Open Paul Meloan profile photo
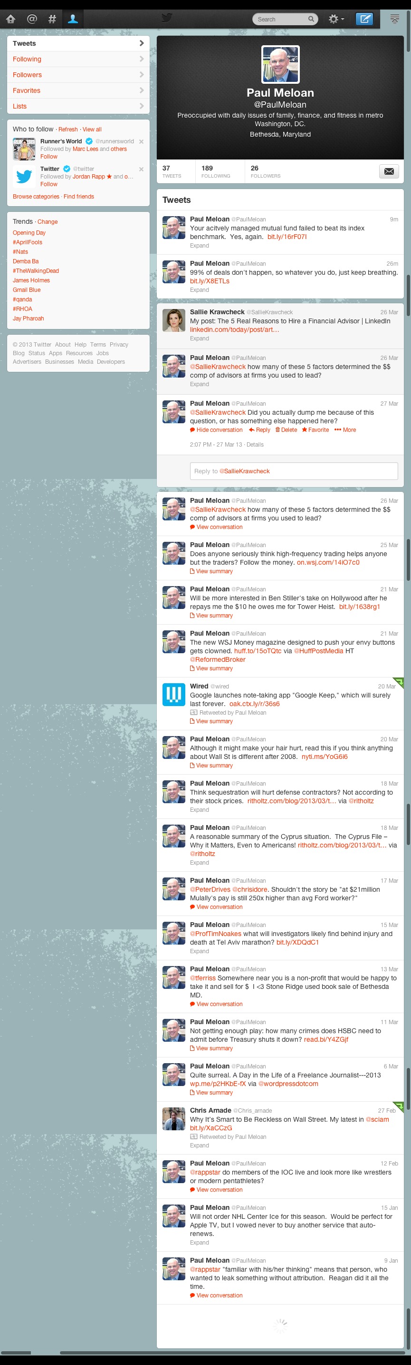411x1365 pixels. (x=281, y=64)
